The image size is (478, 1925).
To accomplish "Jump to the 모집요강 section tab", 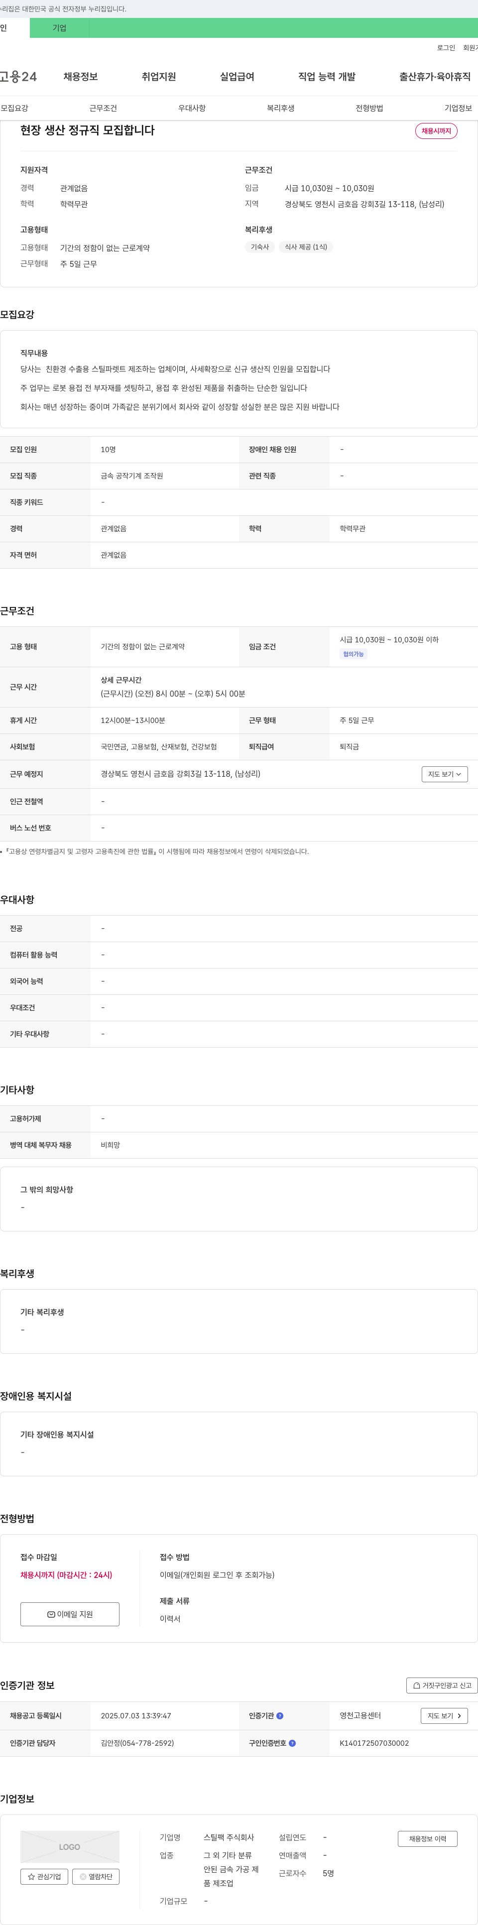I will click(x=14, y=109).
